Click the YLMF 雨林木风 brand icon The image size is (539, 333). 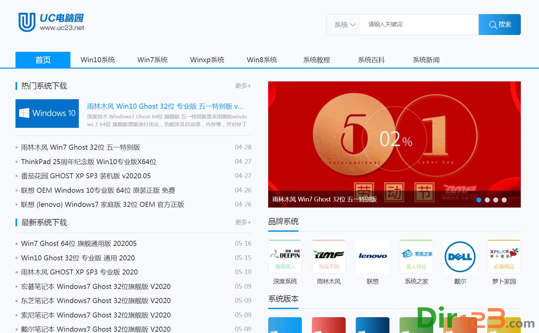pyautogui.click(x=329, y=256)
